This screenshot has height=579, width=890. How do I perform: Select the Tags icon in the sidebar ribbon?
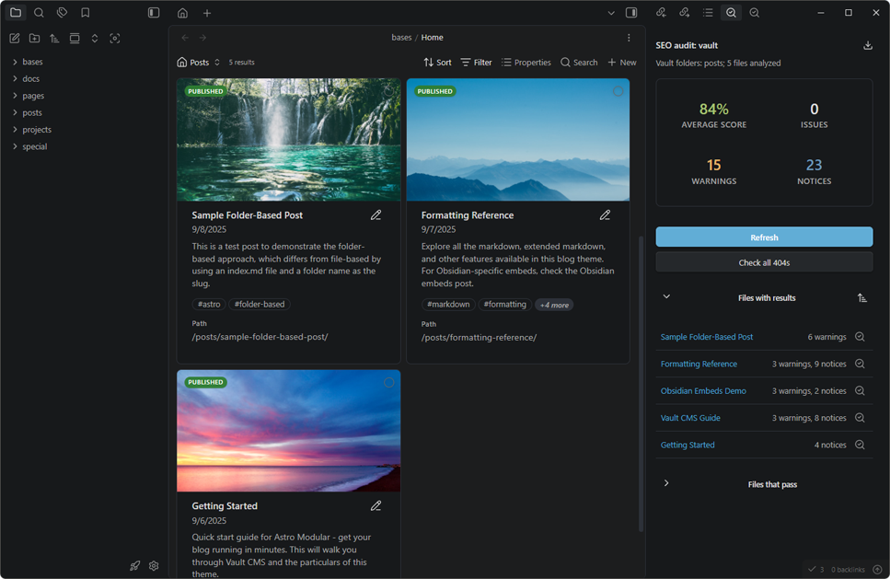click(x=62, y=13)
